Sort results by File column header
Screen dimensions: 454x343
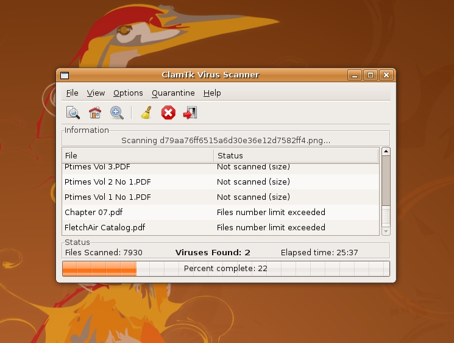tap(138, 155)
